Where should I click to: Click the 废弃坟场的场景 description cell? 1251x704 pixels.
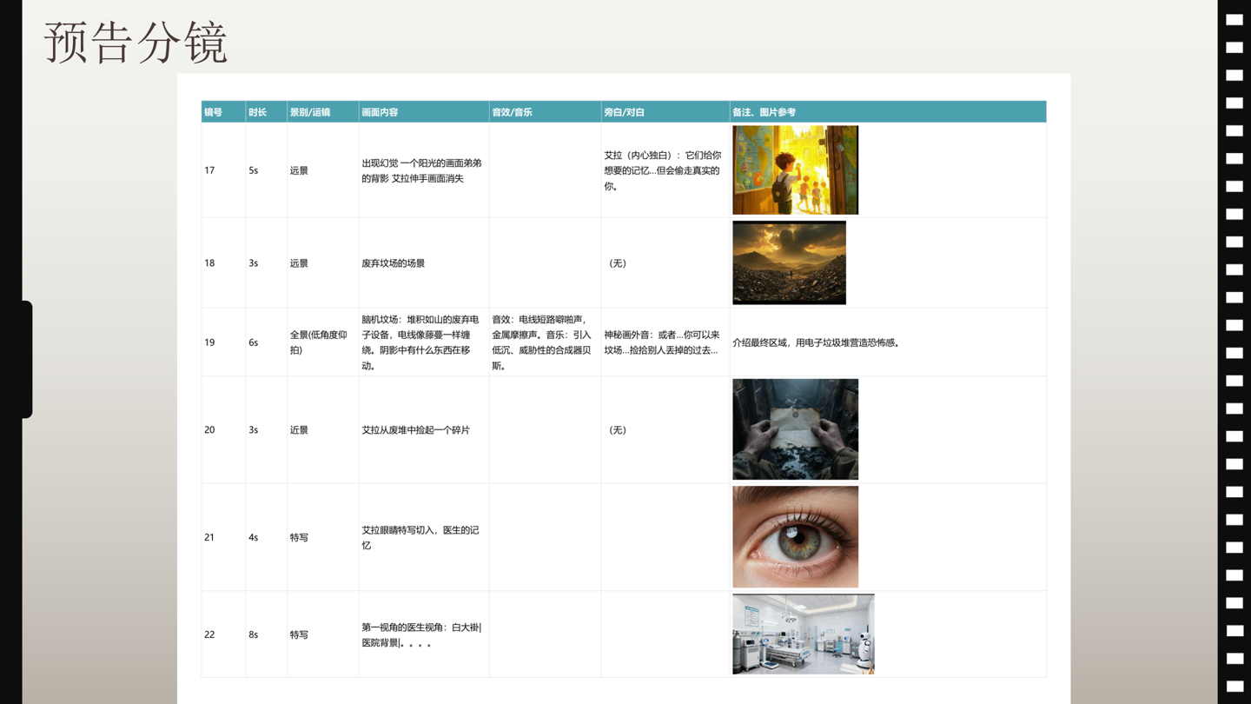[x=424, y=262]
